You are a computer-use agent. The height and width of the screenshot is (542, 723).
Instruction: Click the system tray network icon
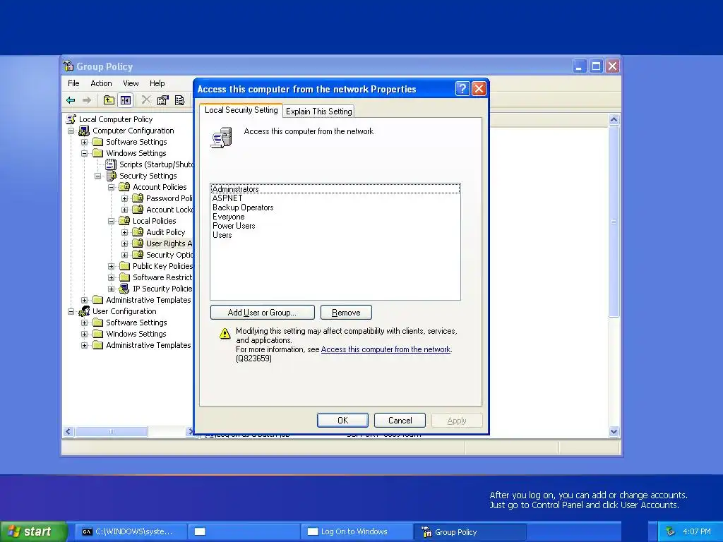671,531
